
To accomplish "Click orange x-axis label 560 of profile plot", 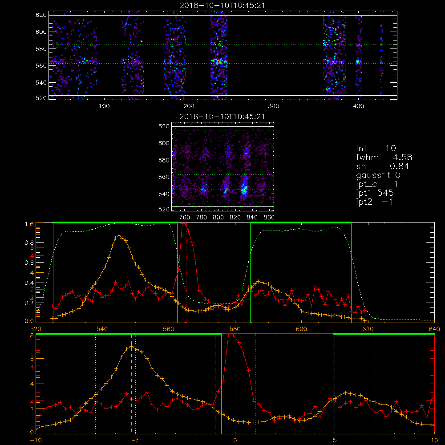I will [x=169, y=329].
